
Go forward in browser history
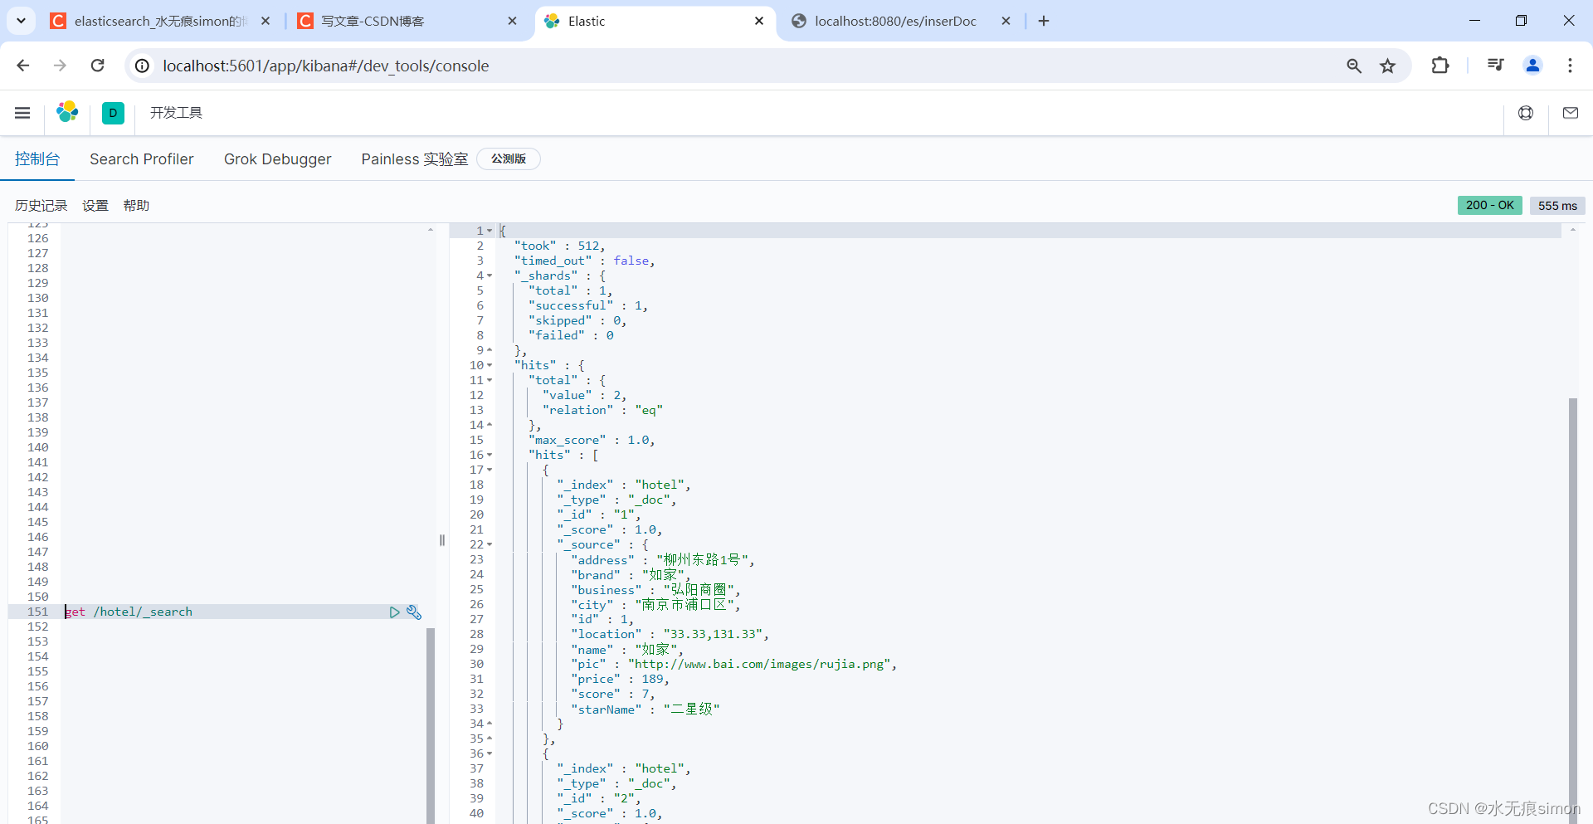(x=60, y=66)
